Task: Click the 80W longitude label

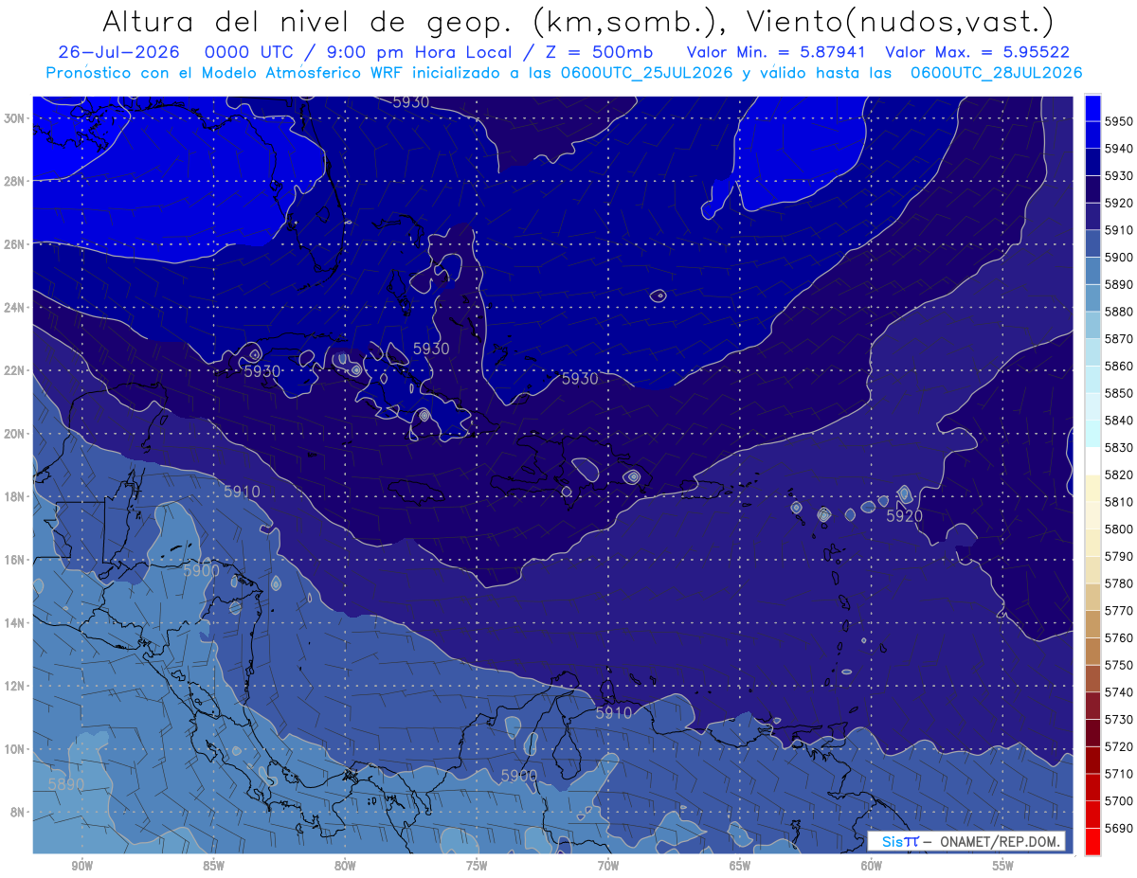Action: click(x=345, y=866)
